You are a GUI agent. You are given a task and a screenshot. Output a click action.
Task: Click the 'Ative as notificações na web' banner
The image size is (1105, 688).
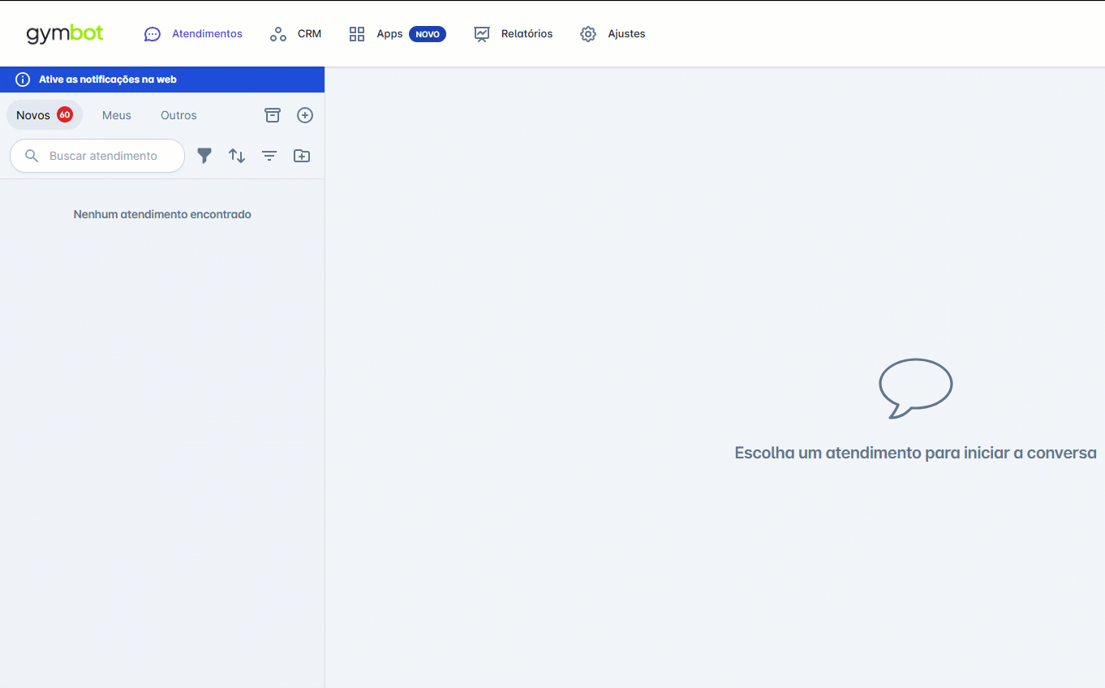162,80
